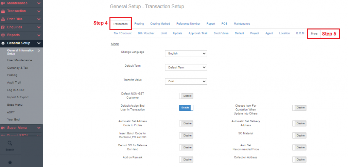Click the Enquiries icon in sidebar
This screenshot has width=348, height=167.
3,27
